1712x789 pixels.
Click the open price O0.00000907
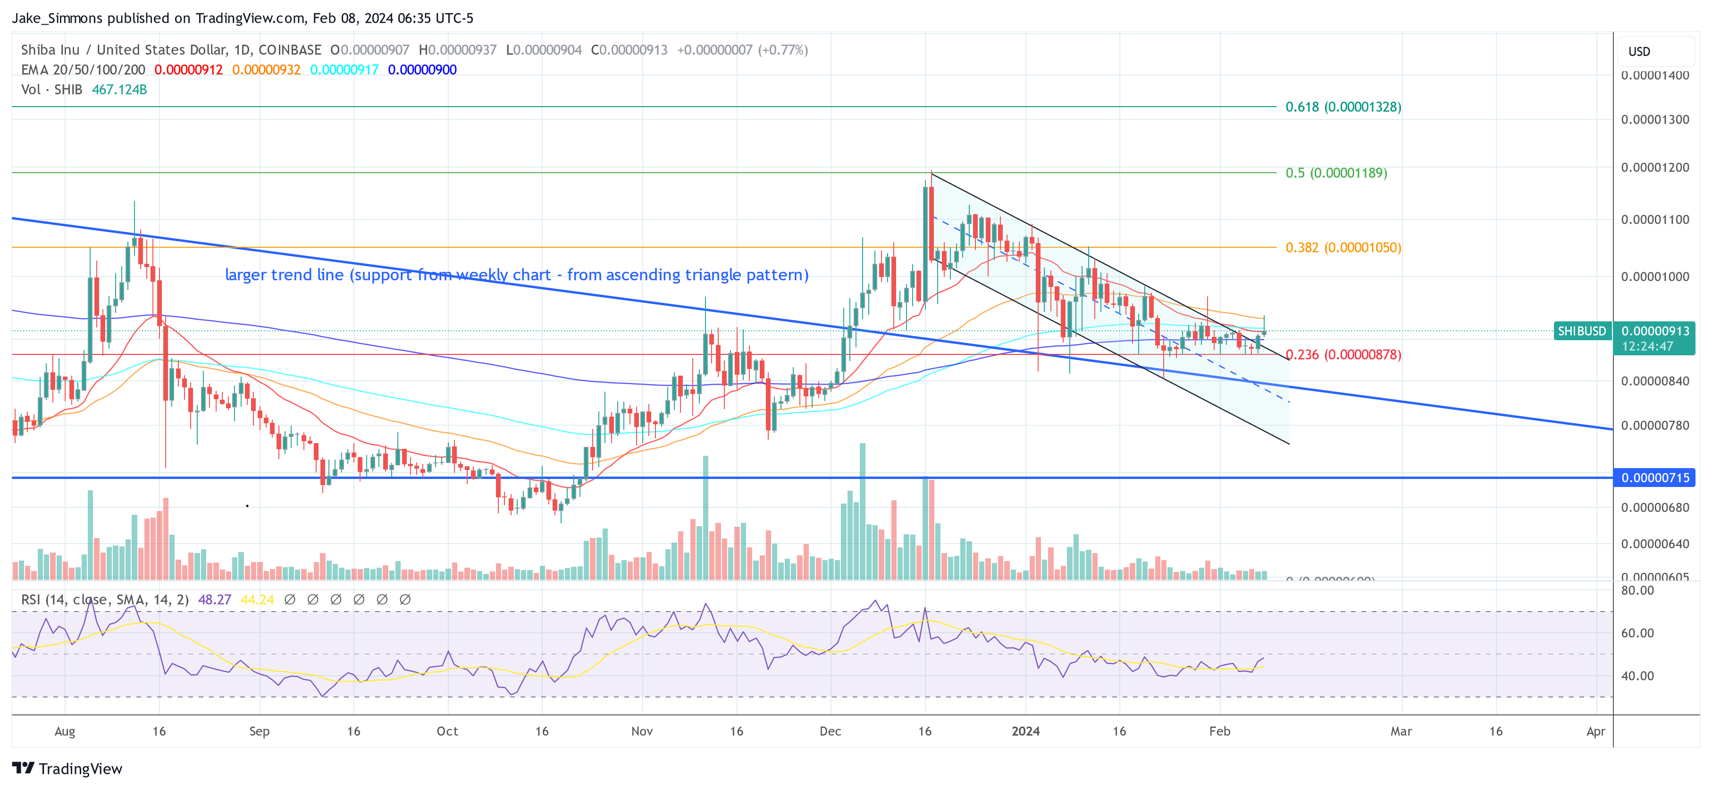[370, 50]
